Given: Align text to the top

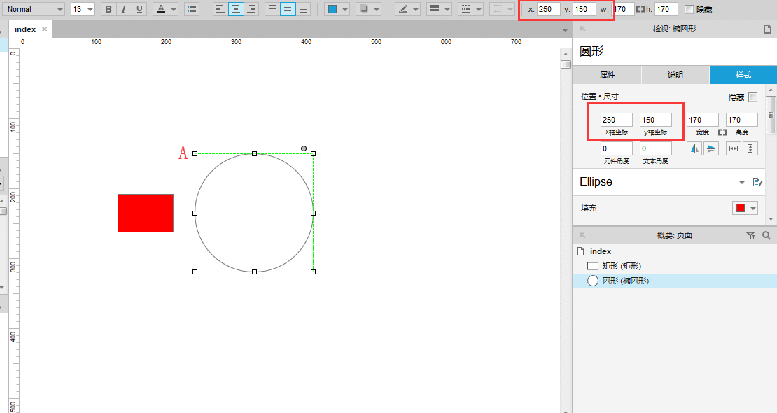Looking at the screenshot, I should 272,9.
